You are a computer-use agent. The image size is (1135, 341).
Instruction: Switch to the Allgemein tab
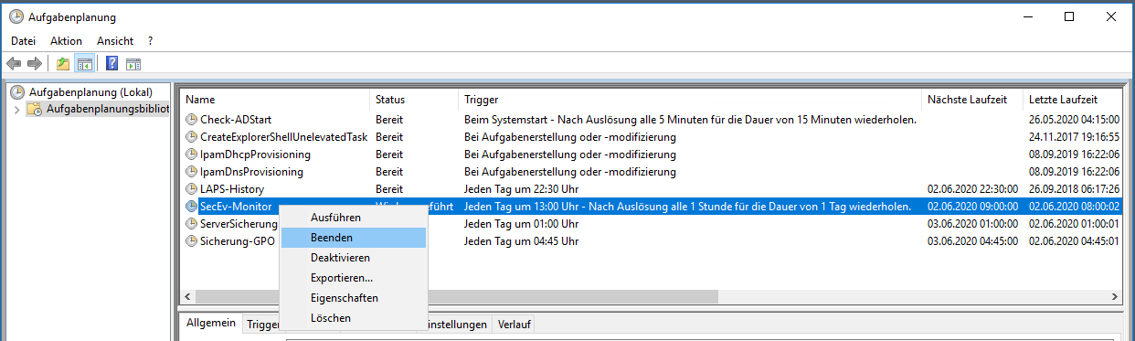pyautogui.click(x=210, y=324)
